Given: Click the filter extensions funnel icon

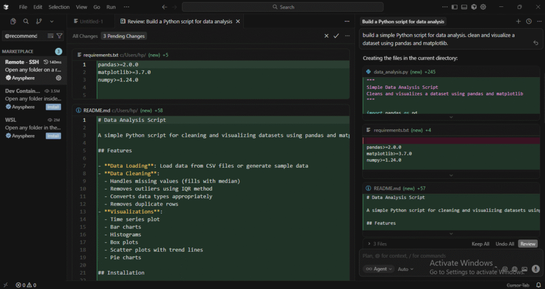Looking at the screenshot, I should (60, 36).
